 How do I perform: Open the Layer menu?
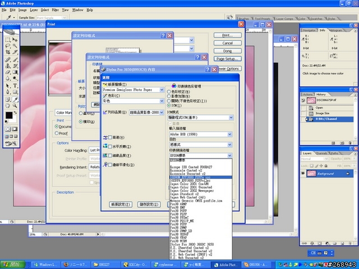pyautogui.click(x=34, y=10)
